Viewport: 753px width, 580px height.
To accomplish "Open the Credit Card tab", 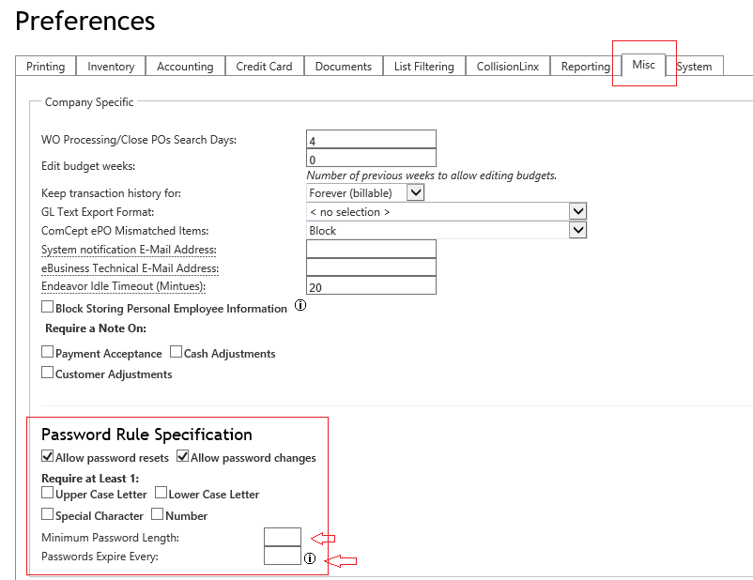I will pos(264,67).
